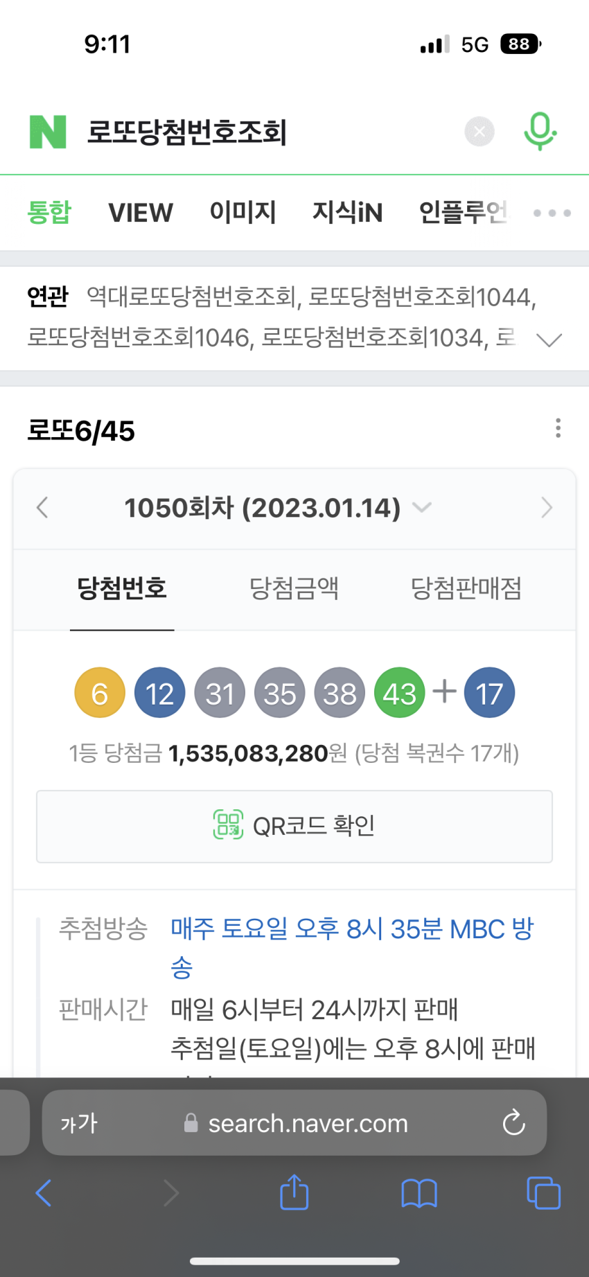Image resolution: width=589 pixels, height=1277 pixels.
Task: Open the MBC 방송 draw broadcast link
Action: coord(352,947)
